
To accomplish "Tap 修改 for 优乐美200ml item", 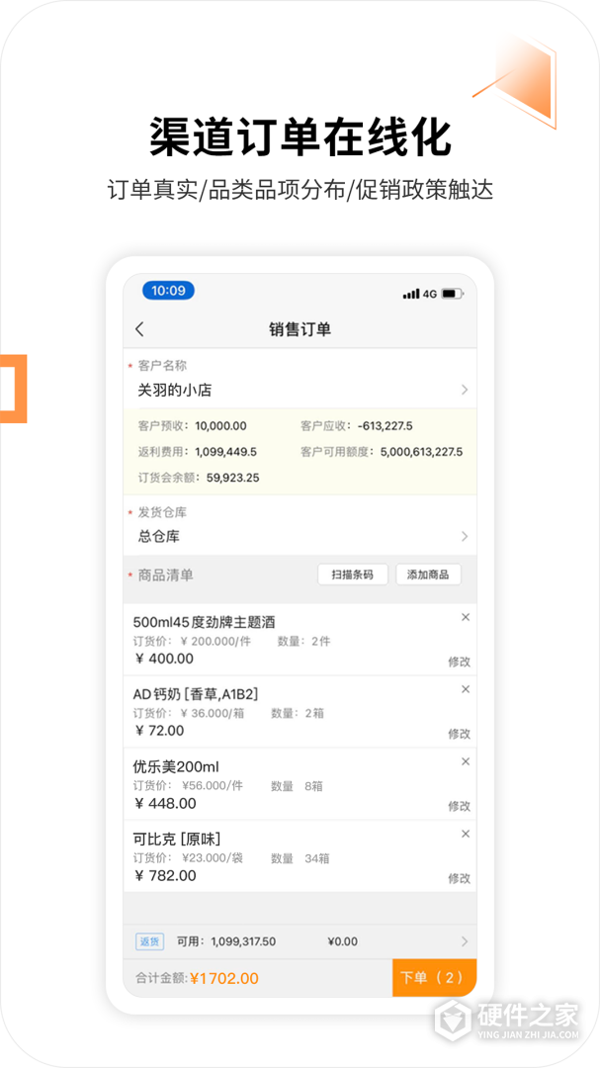I will point(459,806).
